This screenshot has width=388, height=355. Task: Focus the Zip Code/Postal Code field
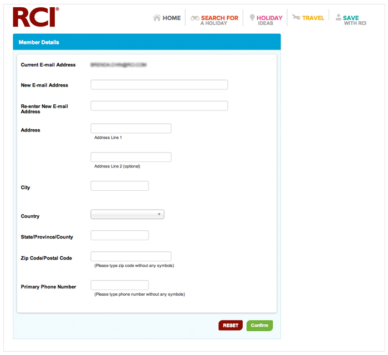click(x=131, y=256)
